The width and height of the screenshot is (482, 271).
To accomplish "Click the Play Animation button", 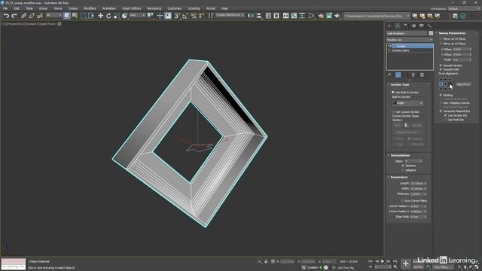I will 383,261.
